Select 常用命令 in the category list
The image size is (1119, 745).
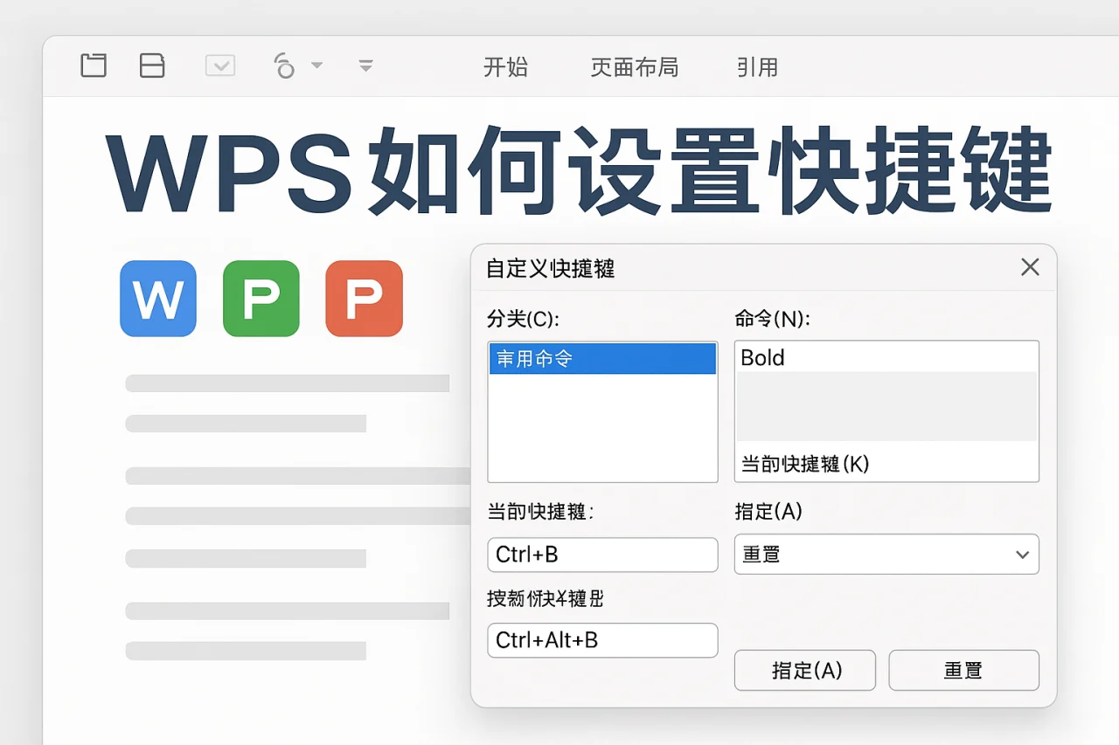click(602, 358)
